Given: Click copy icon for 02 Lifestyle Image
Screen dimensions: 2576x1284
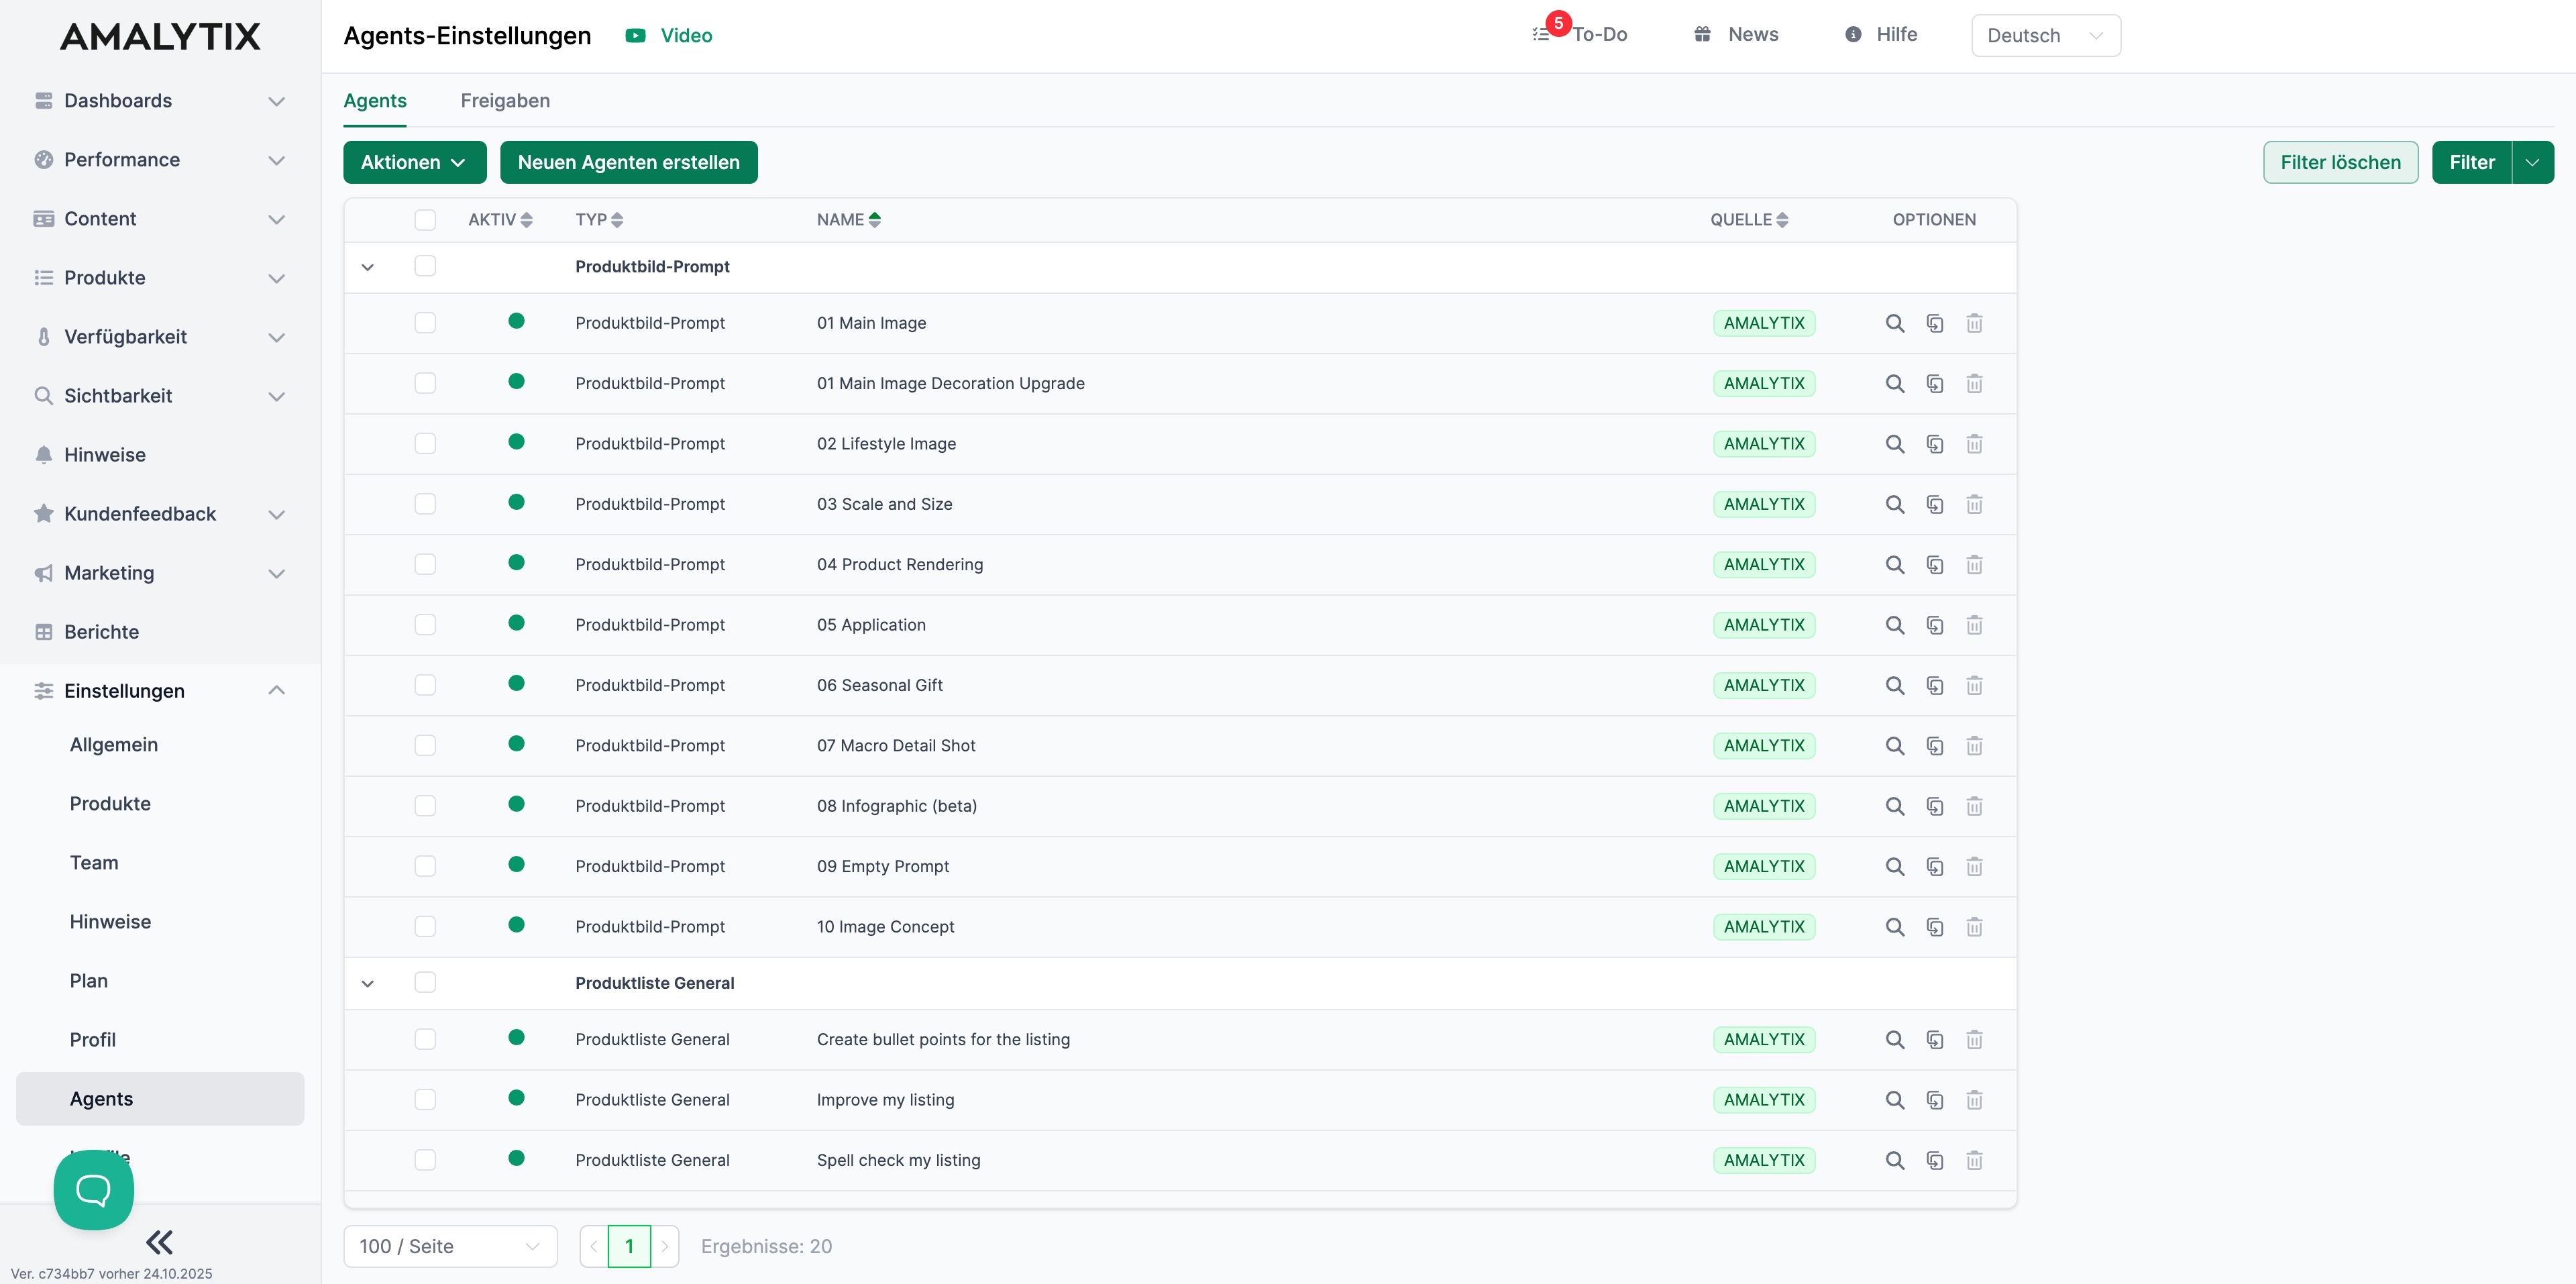Looking at the screenshot, I should (1934, 444).
